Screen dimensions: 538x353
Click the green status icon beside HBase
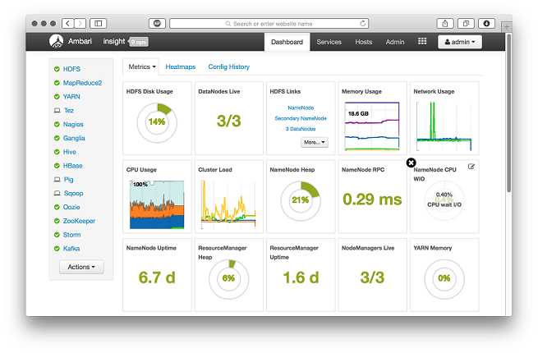coord(57,166)
